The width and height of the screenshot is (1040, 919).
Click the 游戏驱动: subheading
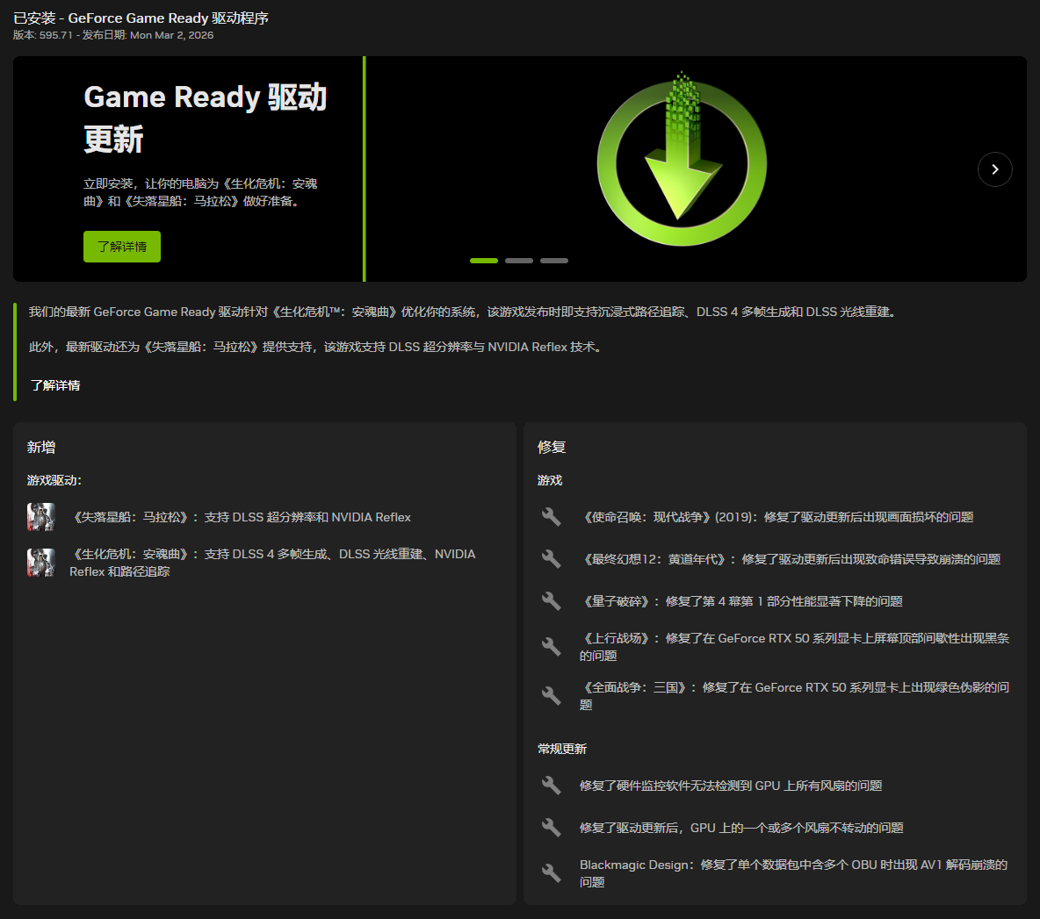coord(54,480)
